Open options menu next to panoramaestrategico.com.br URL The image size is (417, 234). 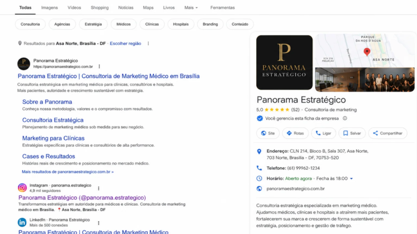[x=99, y=67]
